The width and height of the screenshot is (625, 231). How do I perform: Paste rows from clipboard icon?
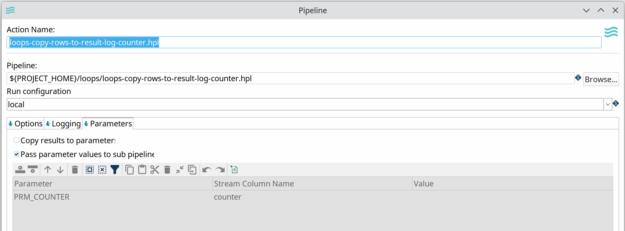tap(142, 170)
